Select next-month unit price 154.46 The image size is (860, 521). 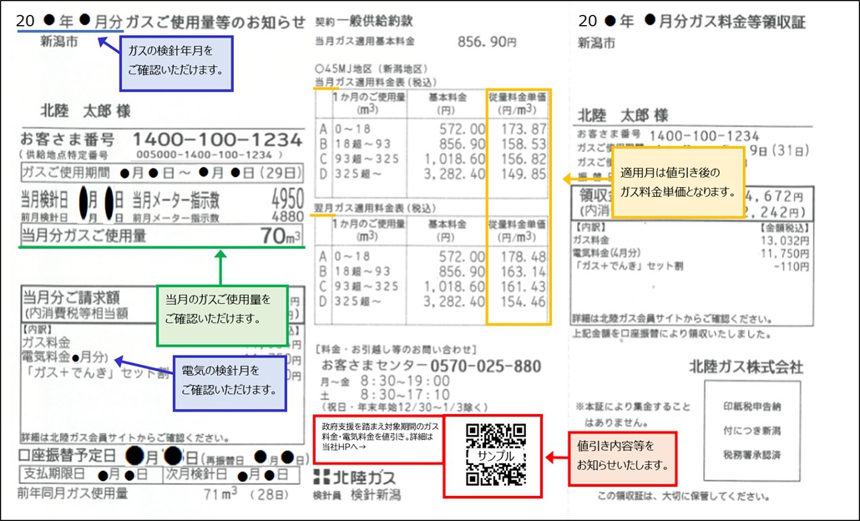(x=524, y=301)
